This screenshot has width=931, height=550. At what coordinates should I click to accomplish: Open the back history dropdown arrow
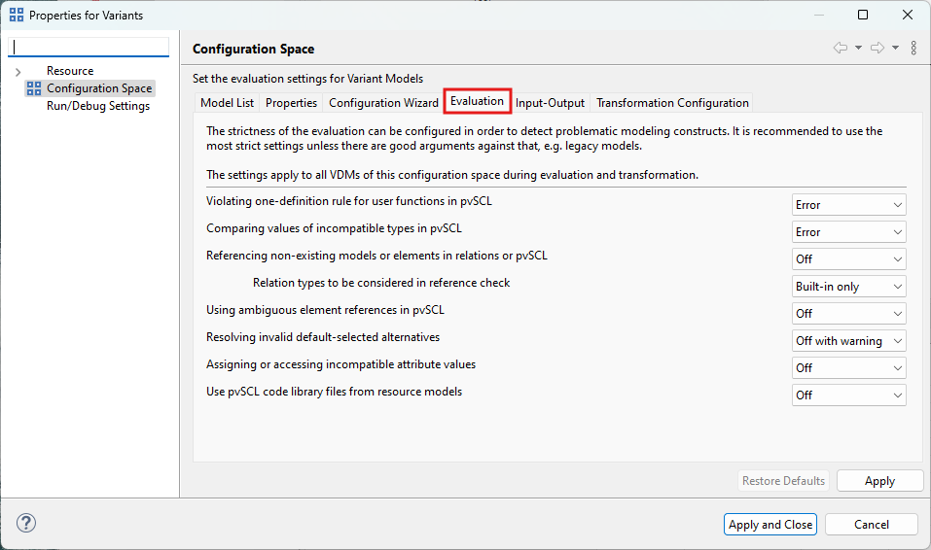click(x=858, y=48)
